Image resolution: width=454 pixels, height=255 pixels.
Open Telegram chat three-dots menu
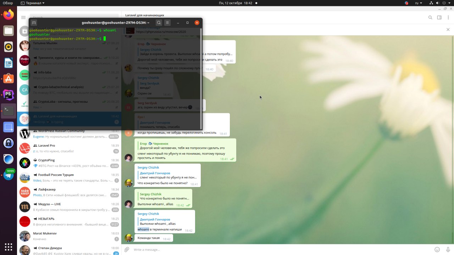(x=448, y=17)
